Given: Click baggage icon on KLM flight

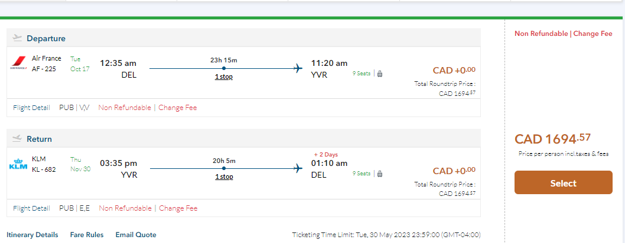Looking at the screenshot, I should [380, 174].
